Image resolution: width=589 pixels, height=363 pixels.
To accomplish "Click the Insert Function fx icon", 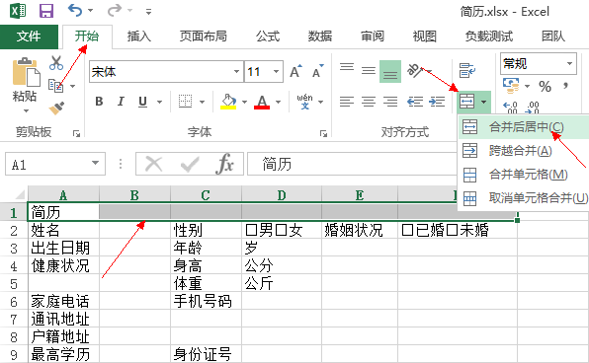I will (224, 164).
